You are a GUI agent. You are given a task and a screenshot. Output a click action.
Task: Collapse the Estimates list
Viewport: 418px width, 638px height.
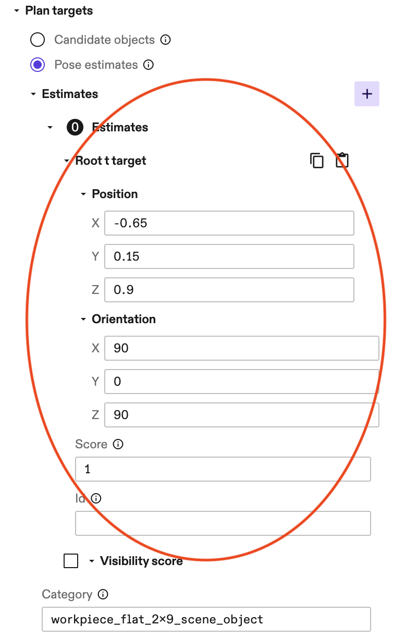(33, 94)
